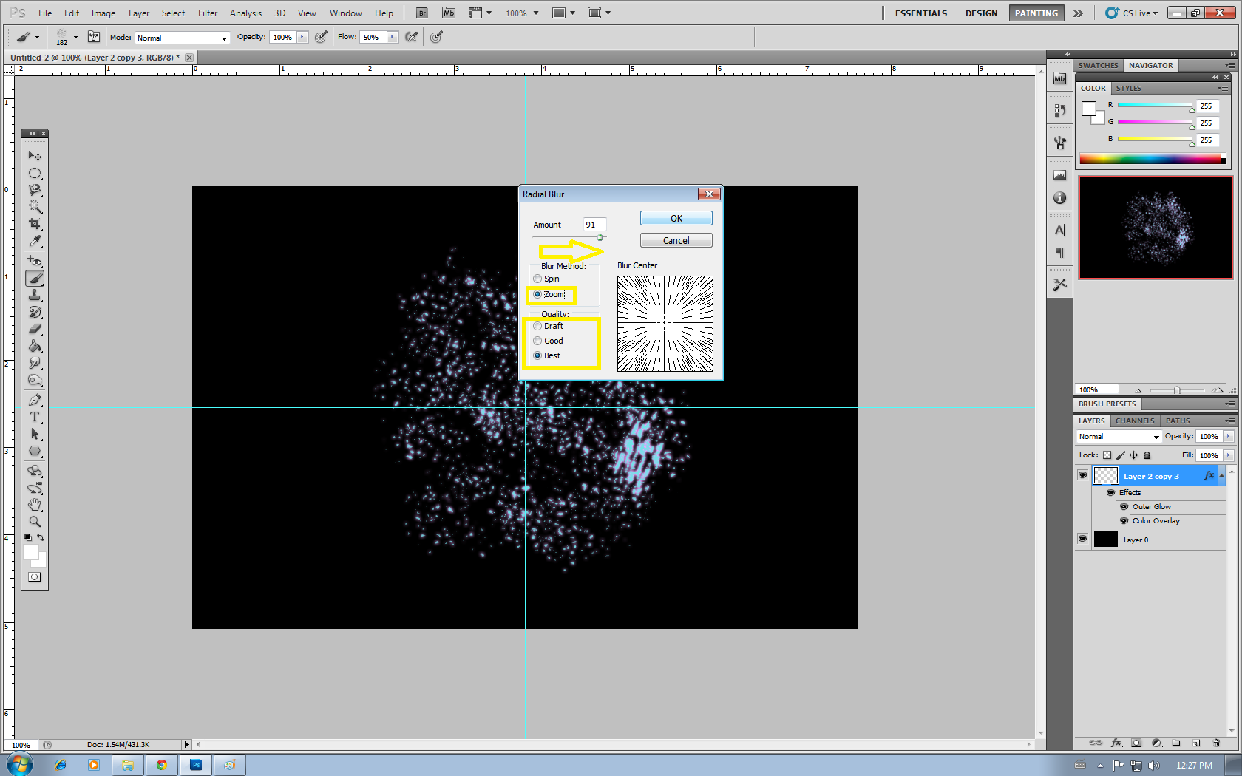Open the Layer menu
Image resolution: width=1242 pixels, height=776 pixels.
139,13
